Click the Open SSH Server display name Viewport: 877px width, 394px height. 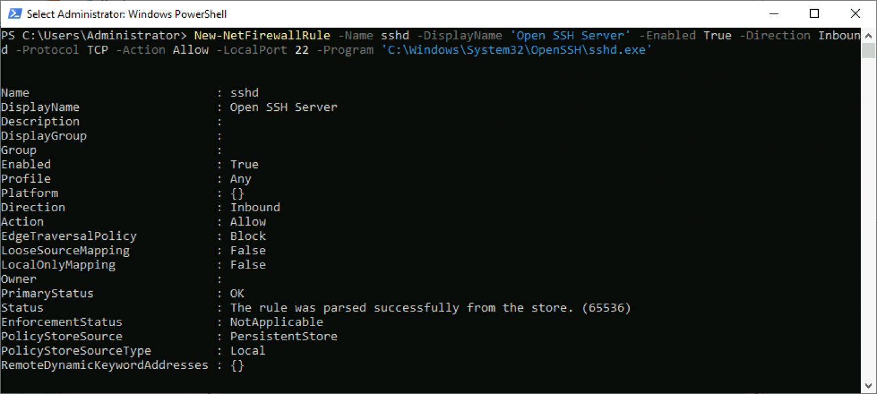coord(284,107)
